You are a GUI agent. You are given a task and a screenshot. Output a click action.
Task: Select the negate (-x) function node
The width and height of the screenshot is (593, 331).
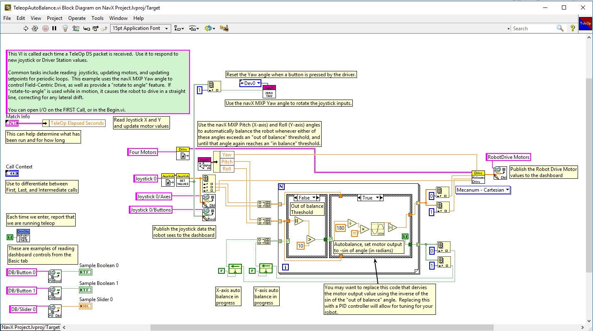coord(392,227)
